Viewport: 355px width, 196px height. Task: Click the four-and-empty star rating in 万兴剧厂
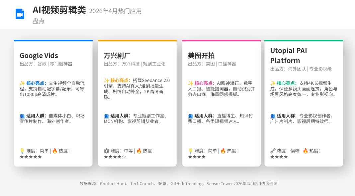pos(115,157)
